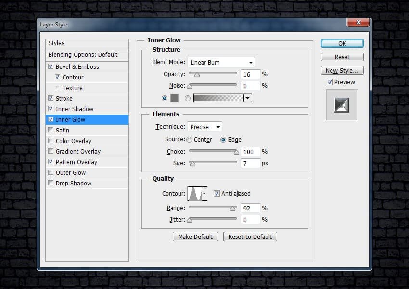
Task: Expand the contour picker dropdown arrow
Action: [204, 194]
